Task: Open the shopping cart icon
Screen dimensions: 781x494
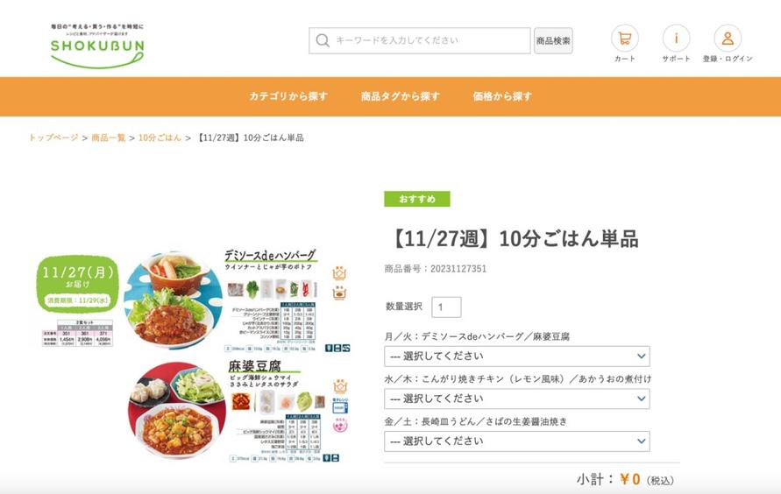Action: coord(625,39)
